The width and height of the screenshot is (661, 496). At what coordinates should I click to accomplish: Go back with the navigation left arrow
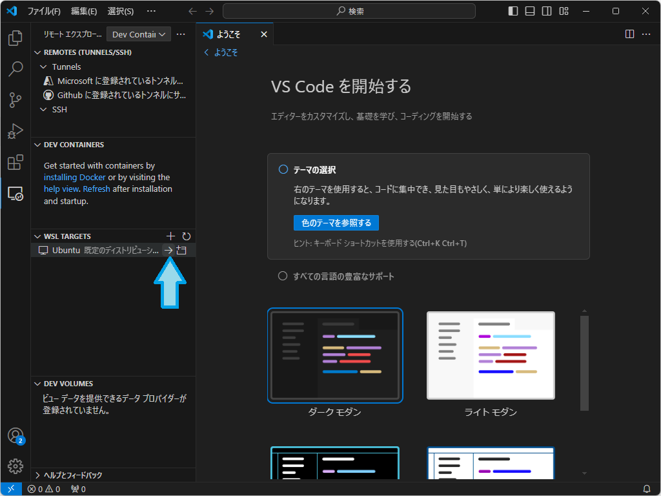click(x=192, y=11)
